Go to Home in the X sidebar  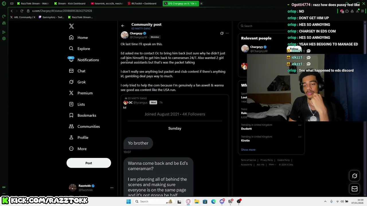pyautogui.click(x=78, y=37)
